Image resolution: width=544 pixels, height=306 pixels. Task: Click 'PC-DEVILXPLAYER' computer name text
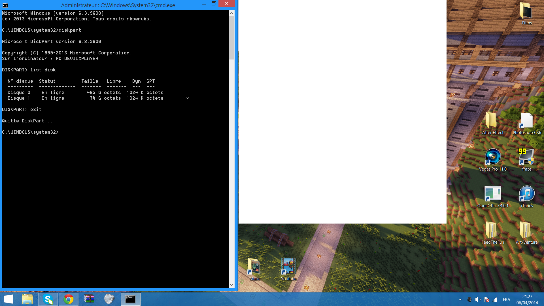coord(77,58)
